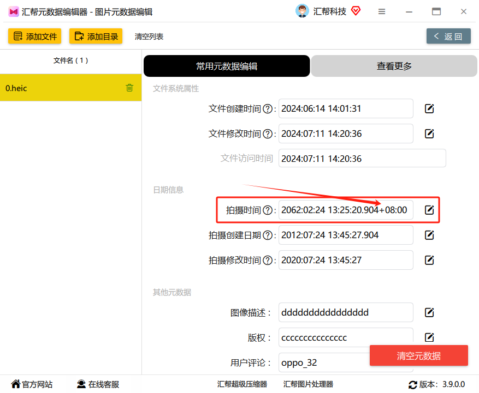This screenshot has height=393, width=479.
Task: Click the edit icon for 版权
Action: click(x=429, y=337)
